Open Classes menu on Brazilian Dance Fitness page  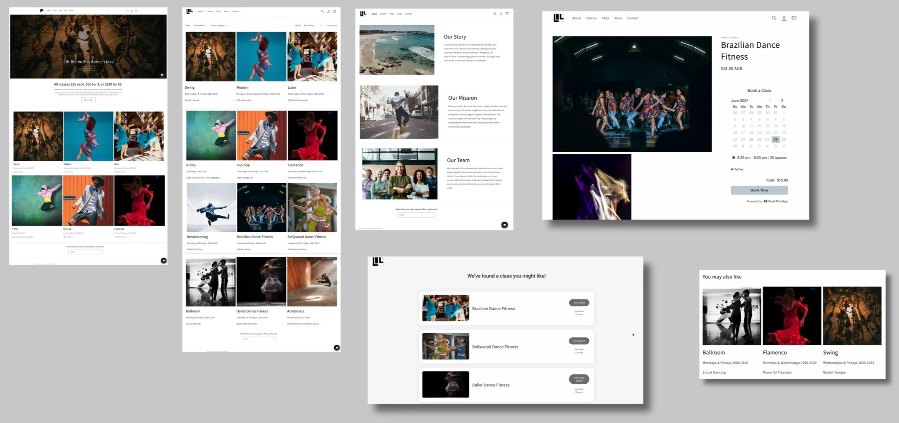point(591,18)
